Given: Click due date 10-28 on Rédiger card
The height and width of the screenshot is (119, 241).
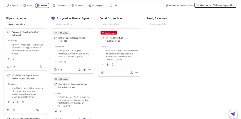Looking at the screenshot, I should click(x=58, y=70).
